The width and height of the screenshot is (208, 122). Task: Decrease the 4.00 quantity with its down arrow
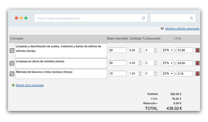coord(140,64)
